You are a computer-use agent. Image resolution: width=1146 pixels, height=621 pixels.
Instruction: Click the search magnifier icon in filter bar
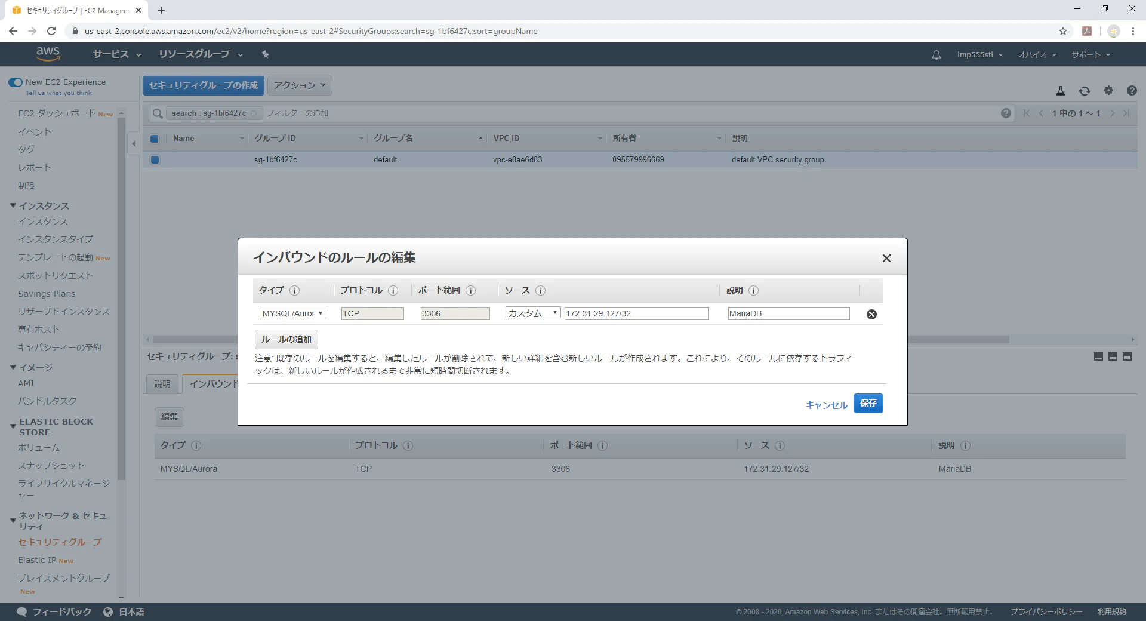tap(158, 113)
